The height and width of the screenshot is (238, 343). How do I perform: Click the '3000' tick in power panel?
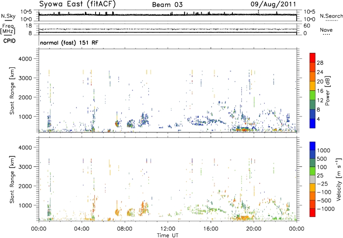pos(25,78)
